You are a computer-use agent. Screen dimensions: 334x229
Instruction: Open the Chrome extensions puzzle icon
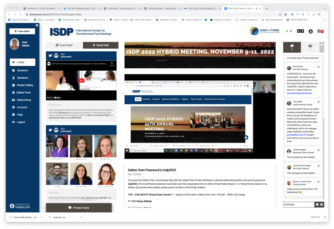point(303,14)
